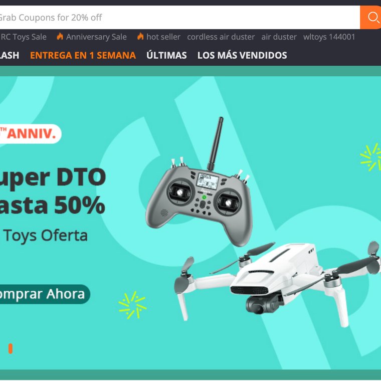The height and width of the screenshot is (381, 381).
Task: Click the ANNIV. anniversary badge
Action: tap(31, 134)
